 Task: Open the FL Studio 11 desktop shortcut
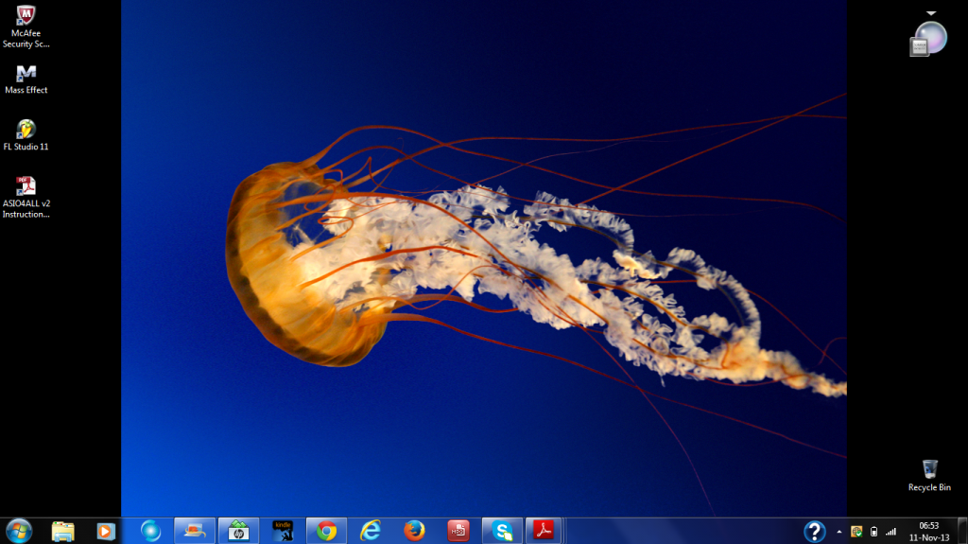point(26,130)
